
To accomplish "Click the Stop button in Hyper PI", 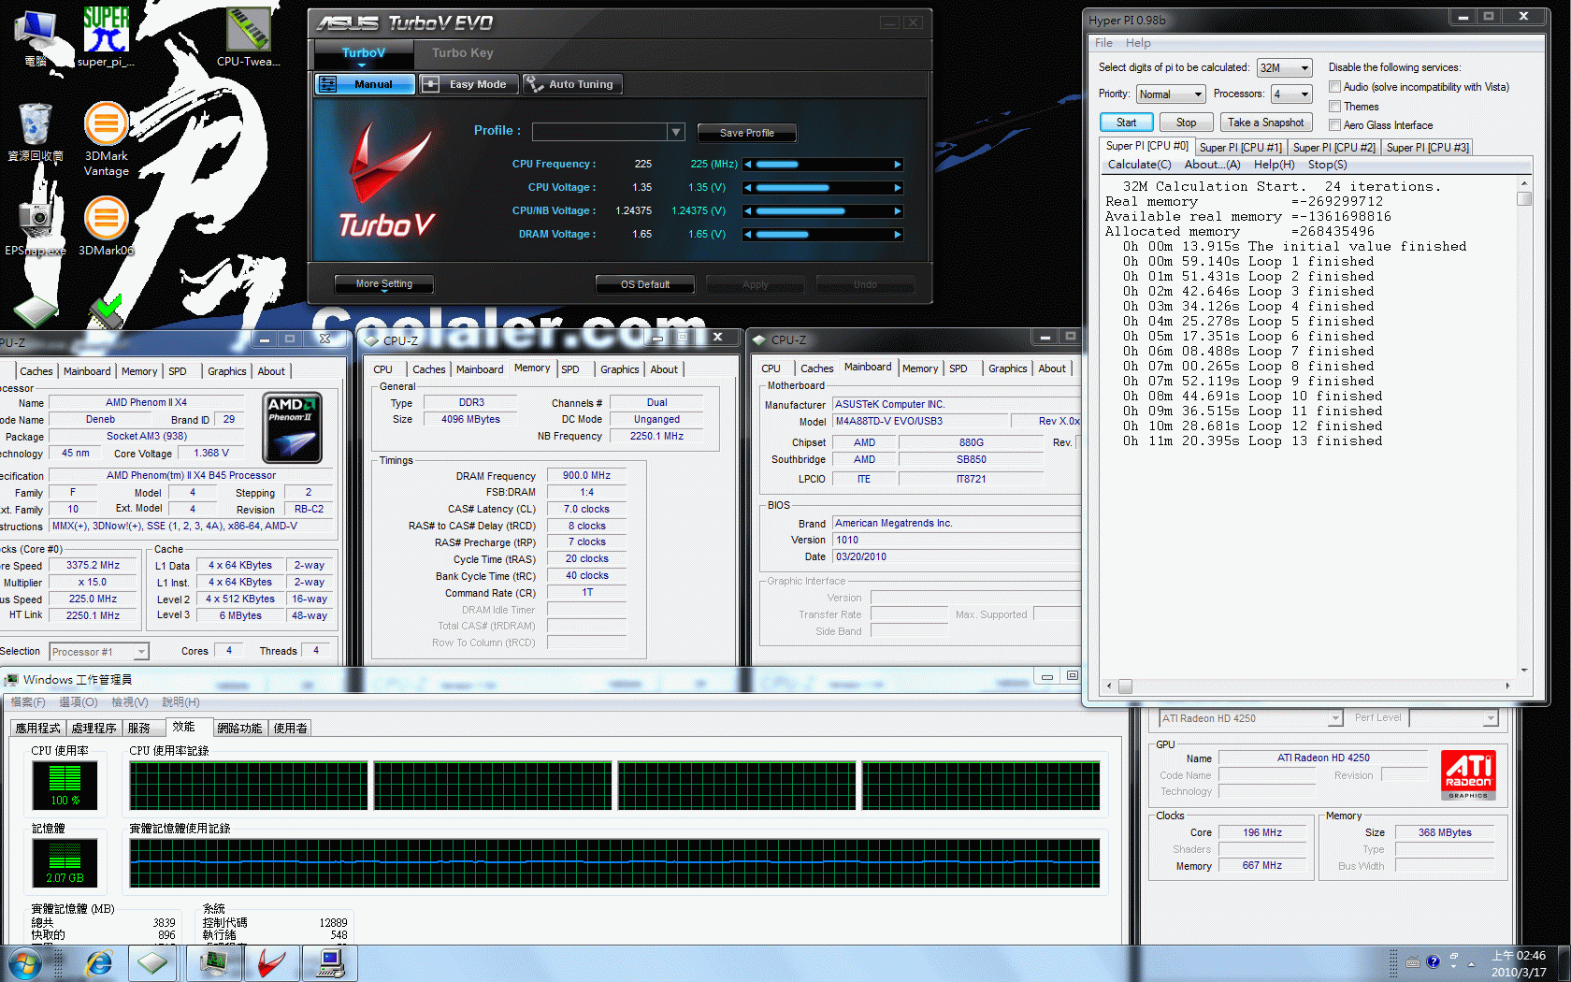I will [x=1186, y=123].
